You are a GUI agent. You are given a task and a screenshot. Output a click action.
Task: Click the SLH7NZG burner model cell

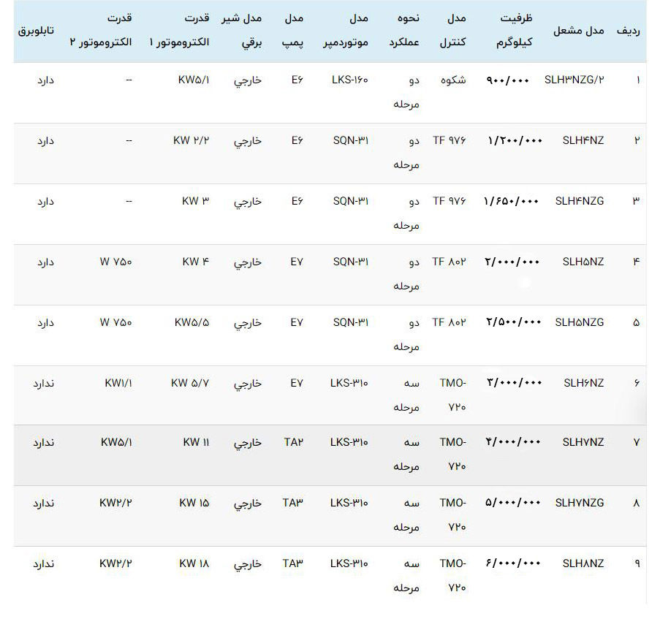[x=580, y=503]
